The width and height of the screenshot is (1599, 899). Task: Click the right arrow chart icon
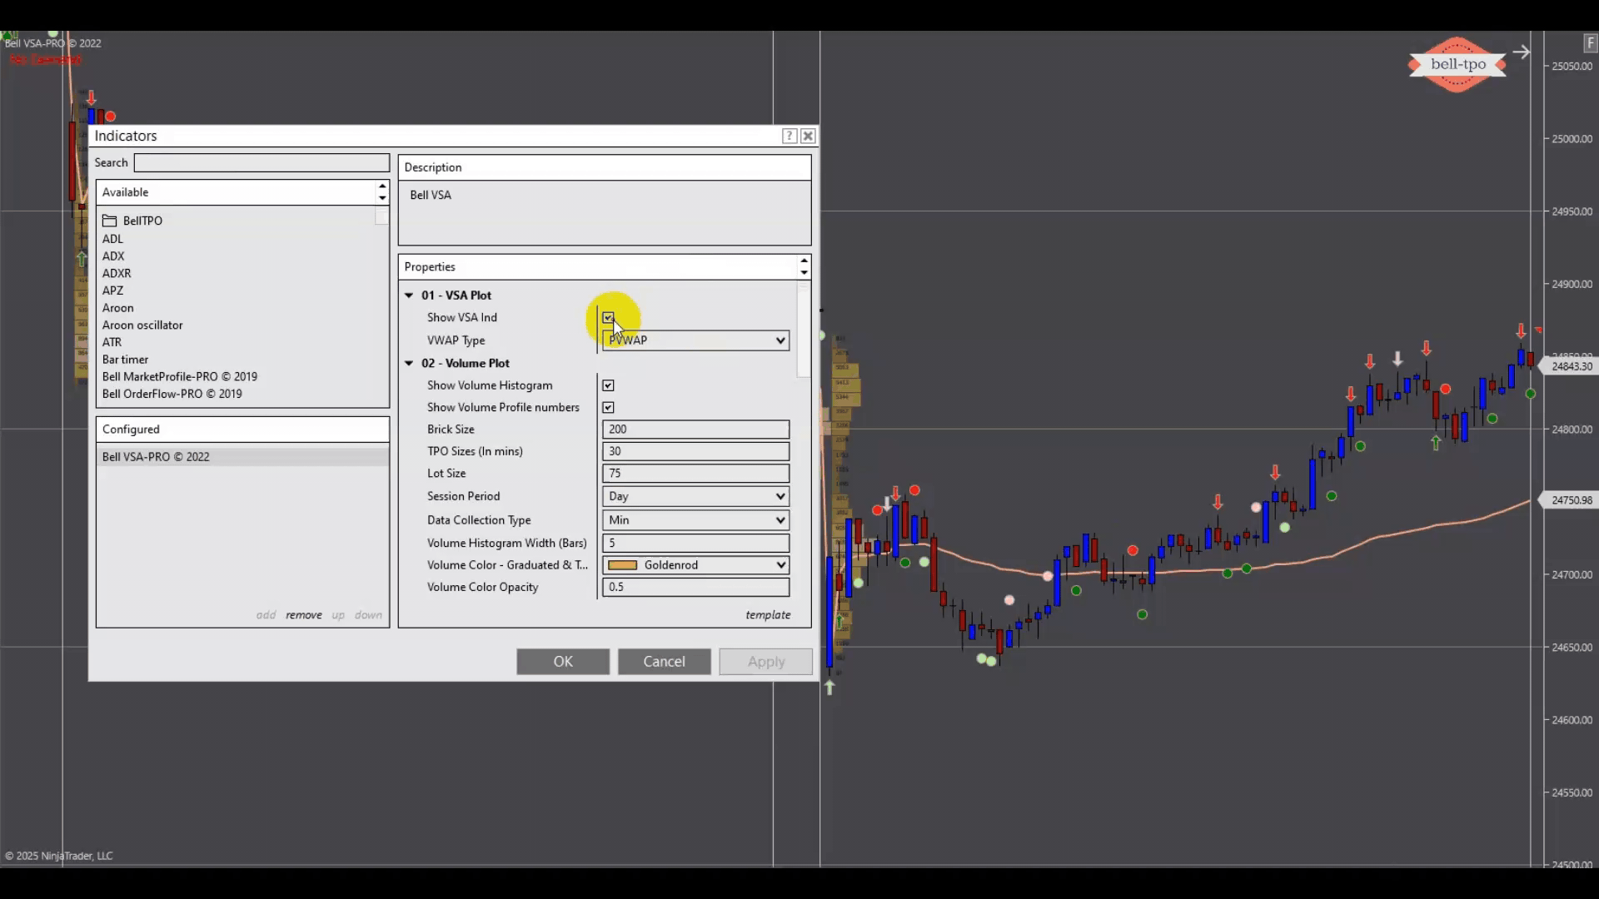(x=1522, y=52)
